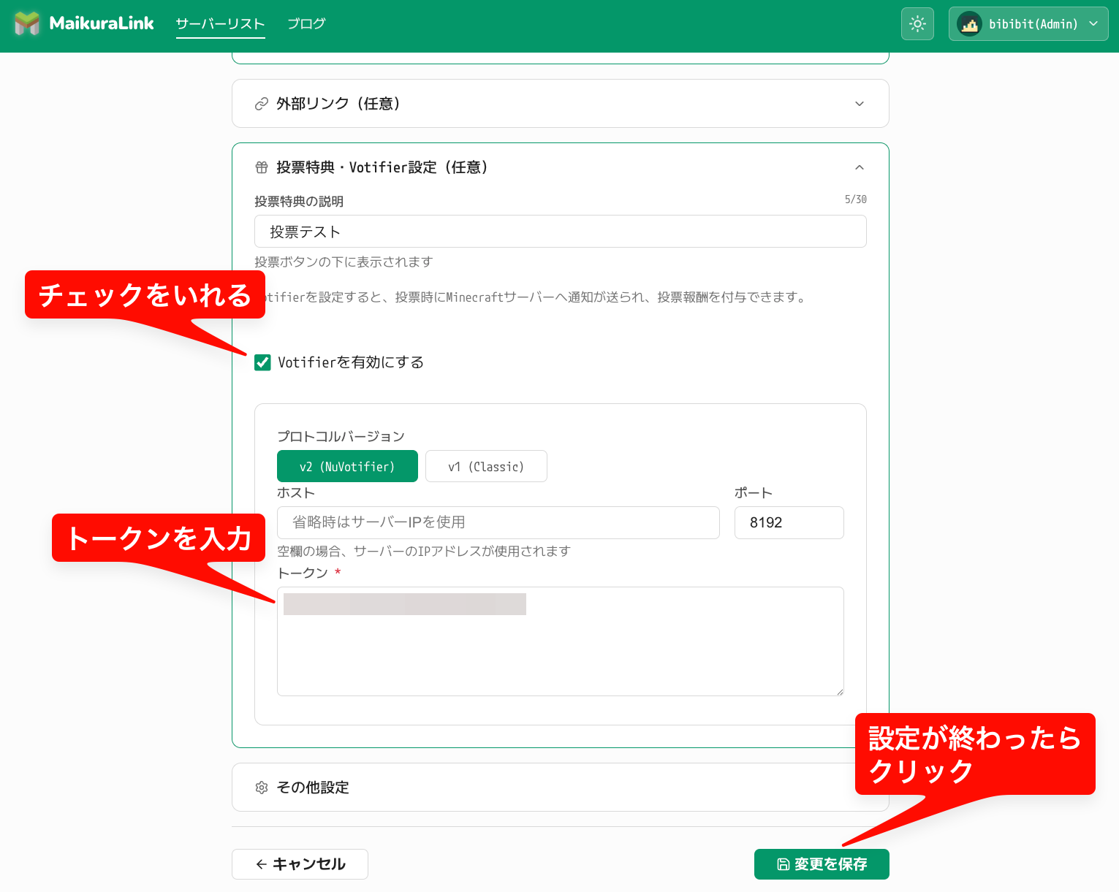This screenshot has width=1119, height=892.
Task: Select v1 (Classic) protocol version
Action: (x=486, y=466)
